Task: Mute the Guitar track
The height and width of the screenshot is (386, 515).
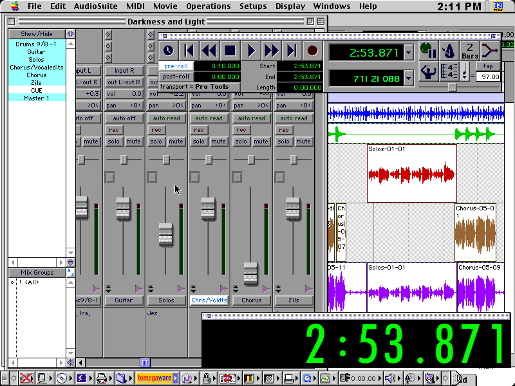Action: tap(133, 142)
